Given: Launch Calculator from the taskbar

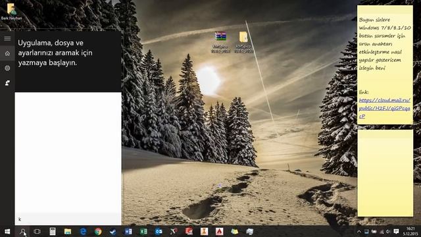Looking at the screenshot, I should point(53,231).
